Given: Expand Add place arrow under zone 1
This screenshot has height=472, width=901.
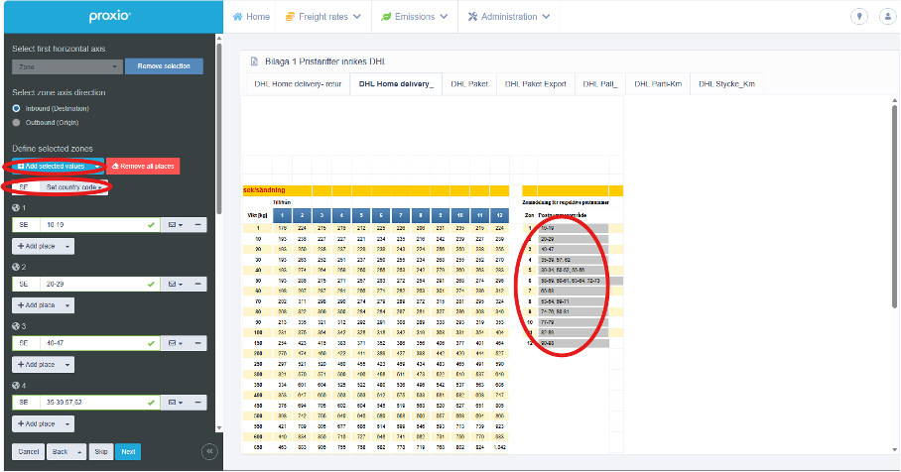Looking at the screenshot, I should (x=67, y=246).
